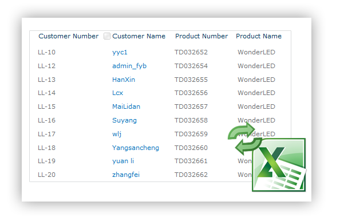
Task: Open the admin_fyb customer link
Action: click(129, 66)
